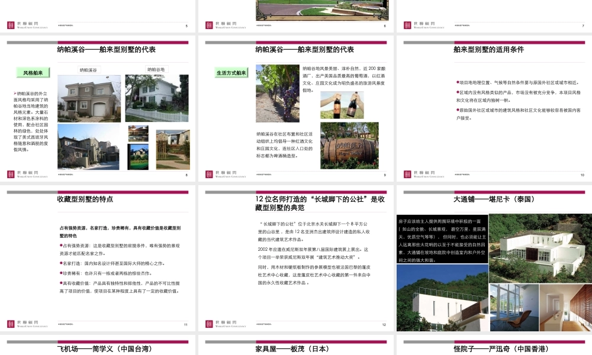This screenshot has width=592, height=355.
Task: Click the black text box on the 大通铺 slide
Action: [442, 240]
